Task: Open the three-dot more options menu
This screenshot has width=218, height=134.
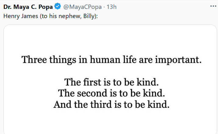Action: 213,6
